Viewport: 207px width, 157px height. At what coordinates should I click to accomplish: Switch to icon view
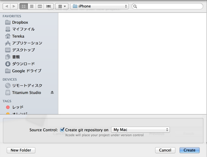click(x=24, y=6)
